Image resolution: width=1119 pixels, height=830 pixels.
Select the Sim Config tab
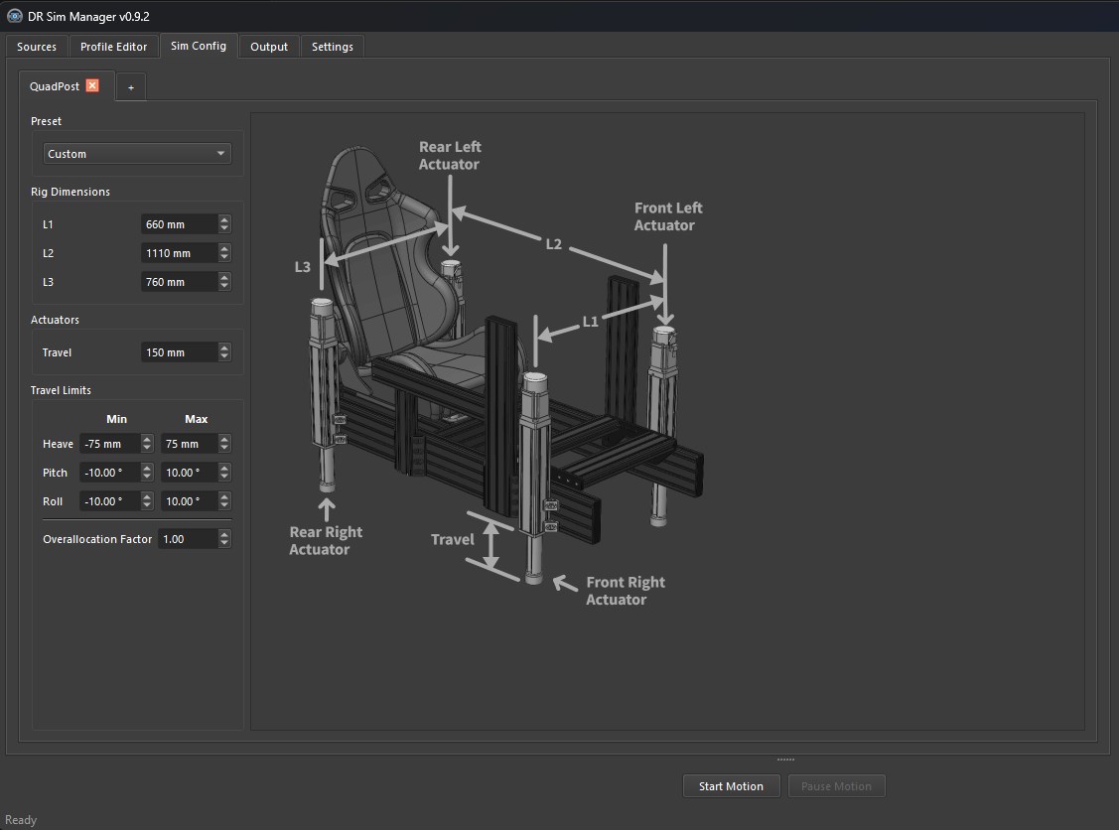pyautogui.click(x=199, y=46)
